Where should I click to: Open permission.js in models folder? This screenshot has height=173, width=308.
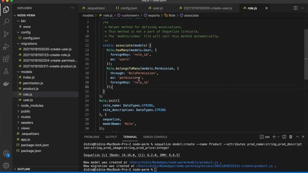click(46, 83)
